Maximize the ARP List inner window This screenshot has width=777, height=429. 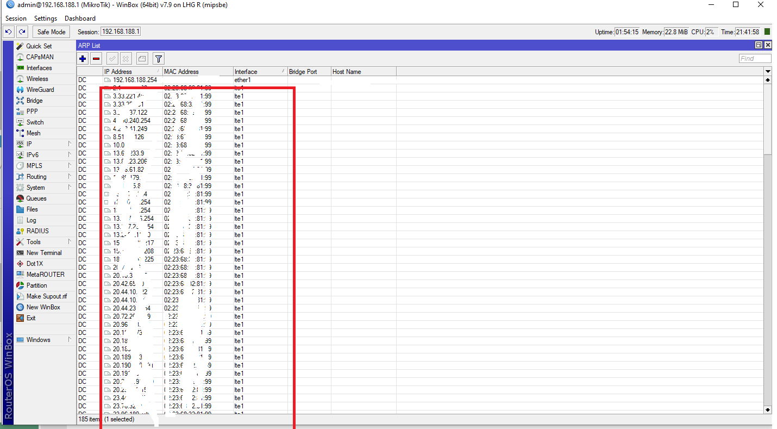tap(759, 45)
